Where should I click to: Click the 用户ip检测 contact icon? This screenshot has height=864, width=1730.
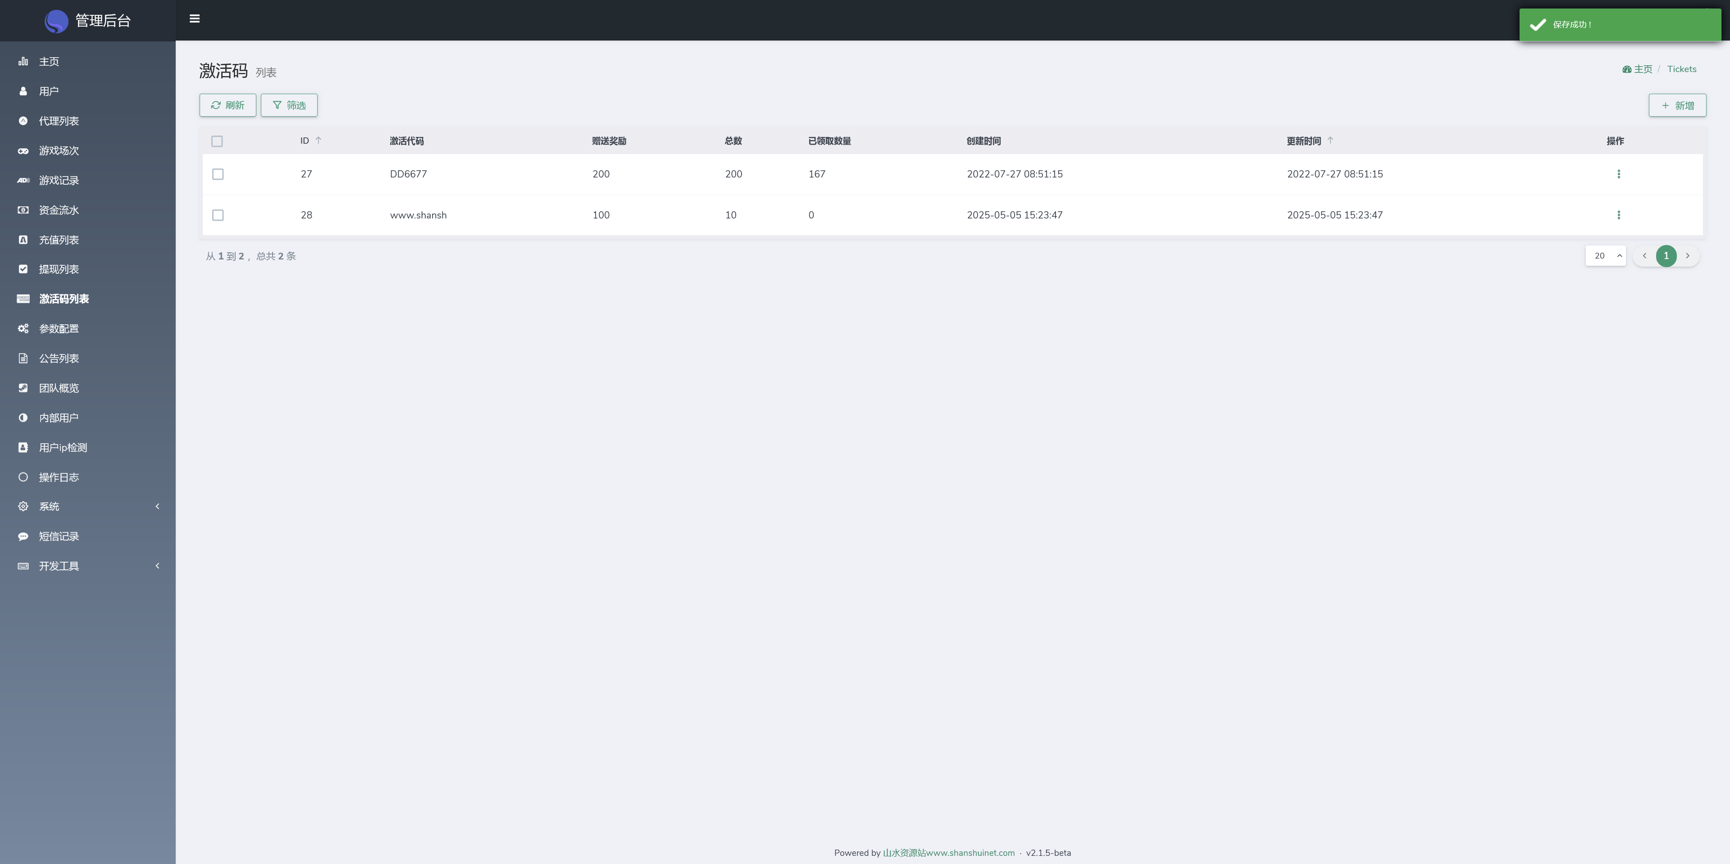(x=23, y=447)
